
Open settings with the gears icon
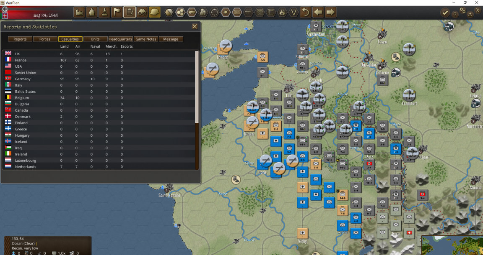coord(462,10)
